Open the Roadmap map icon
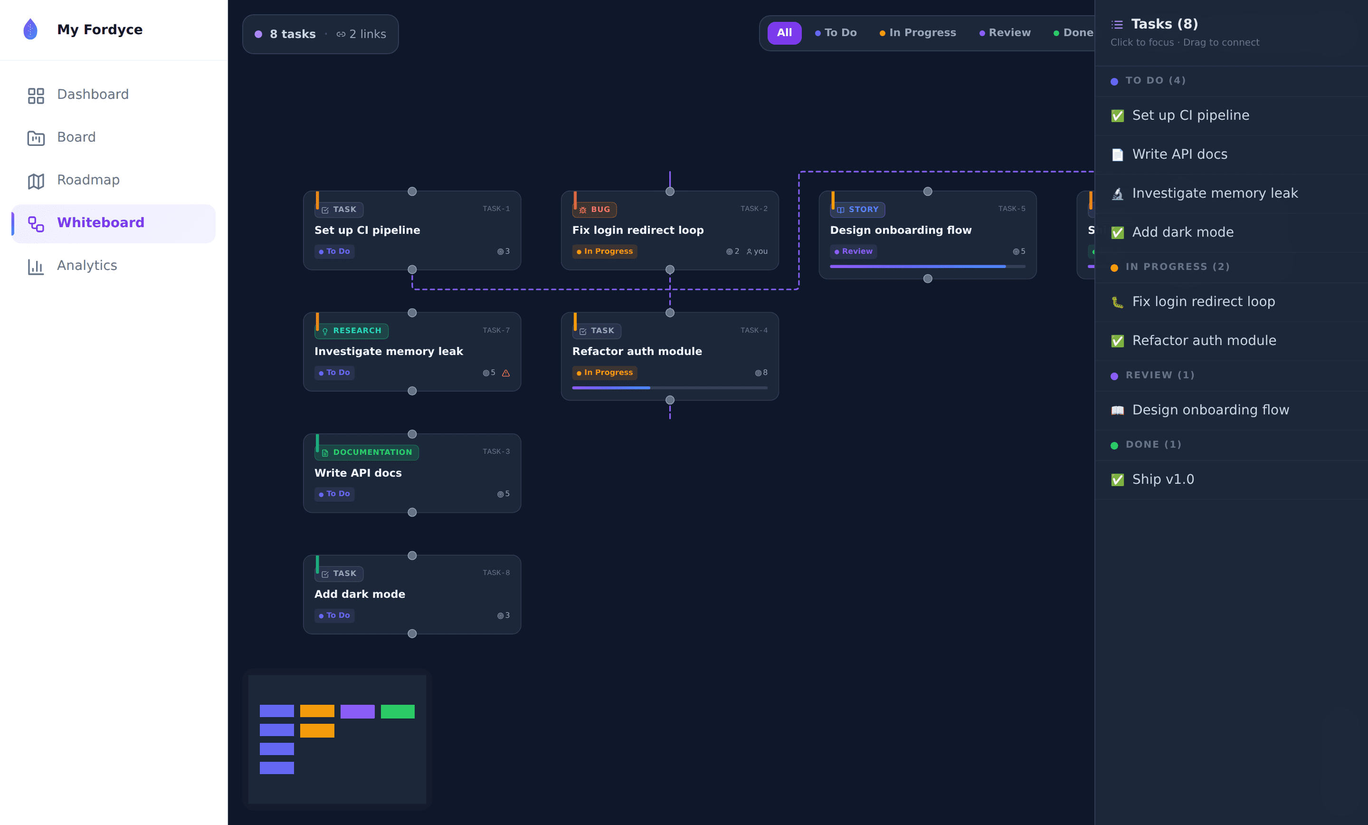1368x825 pixels. tap(36, 181)
